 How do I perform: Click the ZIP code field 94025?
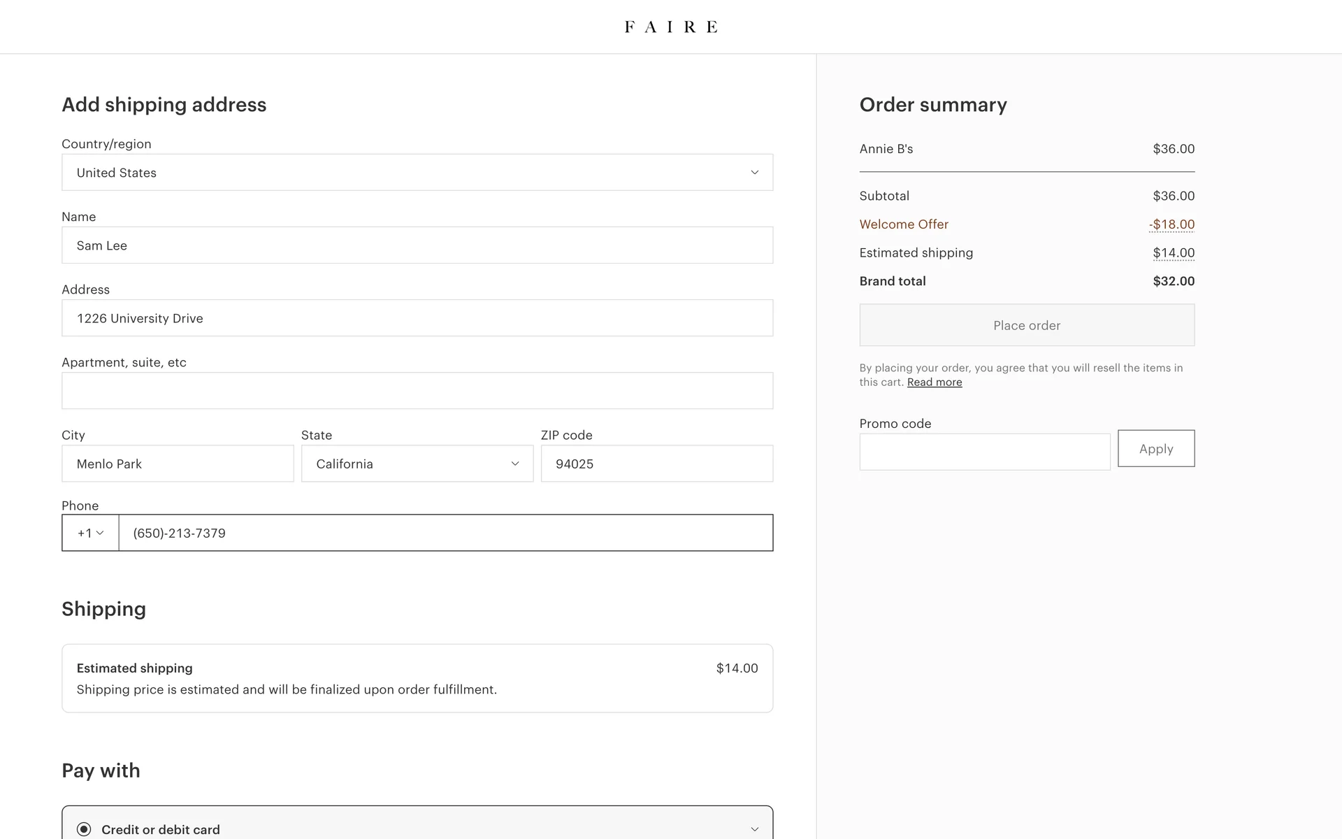(x=656, y=464)
